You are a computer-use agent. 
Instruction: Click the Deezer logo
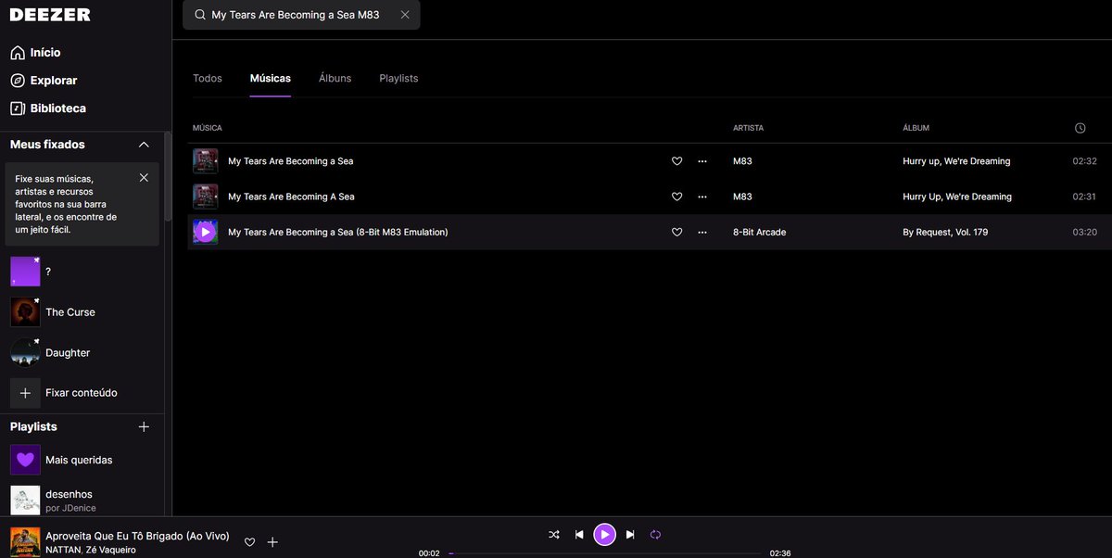point(50,15)
